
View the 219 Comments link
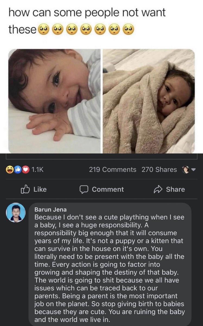[x=112, y=170]
